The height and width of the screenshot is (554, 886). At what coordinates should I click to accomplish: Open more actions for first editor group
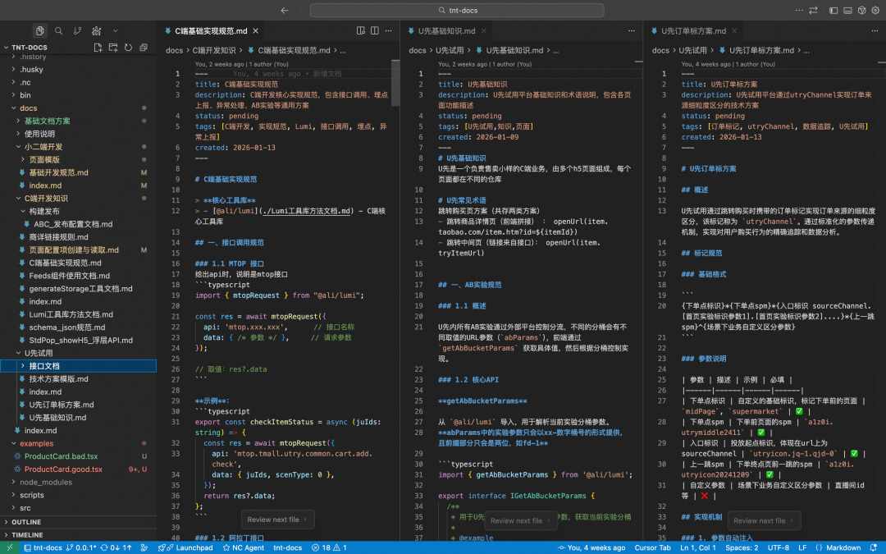(x=389, y=30)
